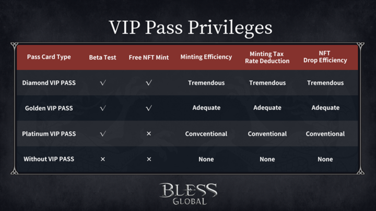Select the Golden VIP PASS row label
The width and height of the screenshot is (376, 211).
(49, 108)
